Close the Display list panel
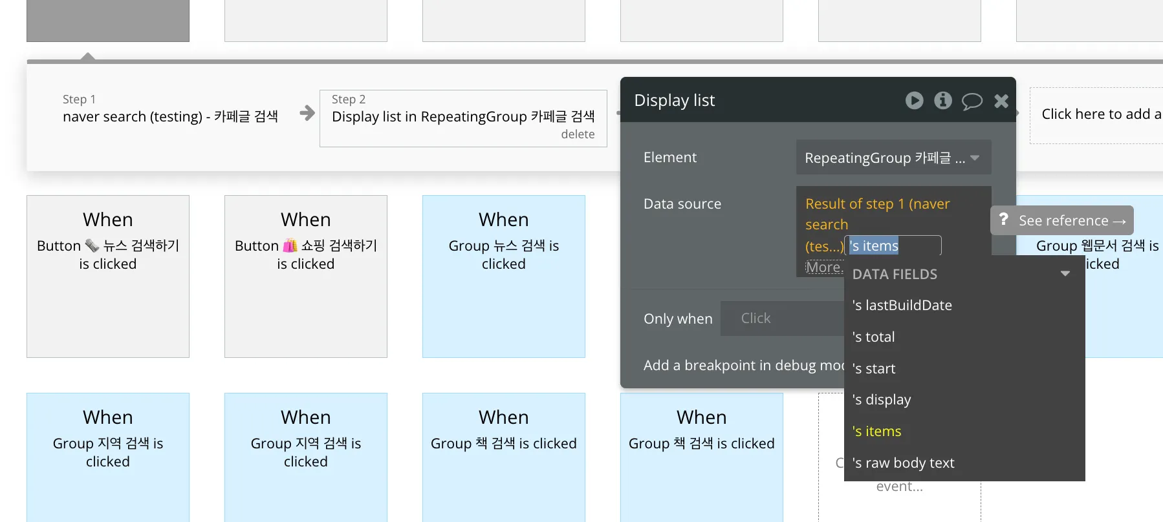 pos(1001,101)
